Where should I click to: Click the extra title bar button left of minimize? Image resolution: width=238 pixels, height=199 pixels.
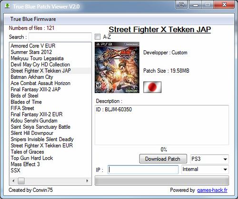click(182, 5)
